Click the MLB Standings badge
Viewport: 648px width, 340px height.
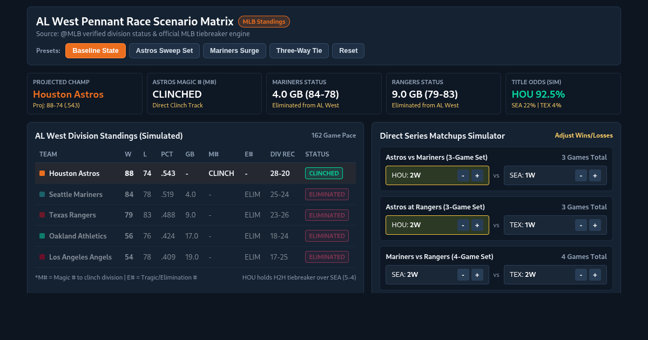click(264, 22)
